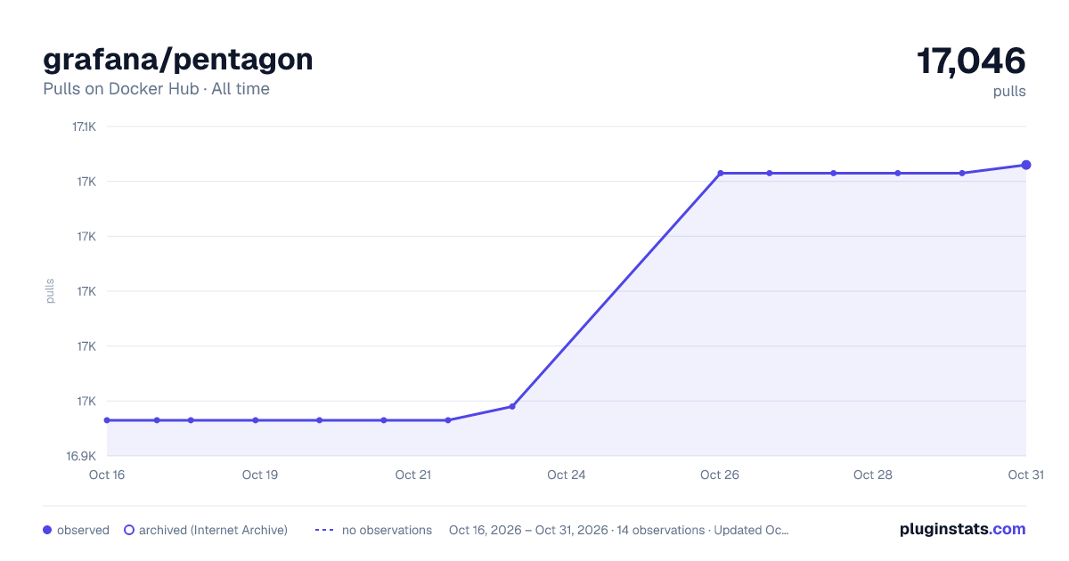
Task: Click the 'no observations' legend label
Action: pos(387,530)
